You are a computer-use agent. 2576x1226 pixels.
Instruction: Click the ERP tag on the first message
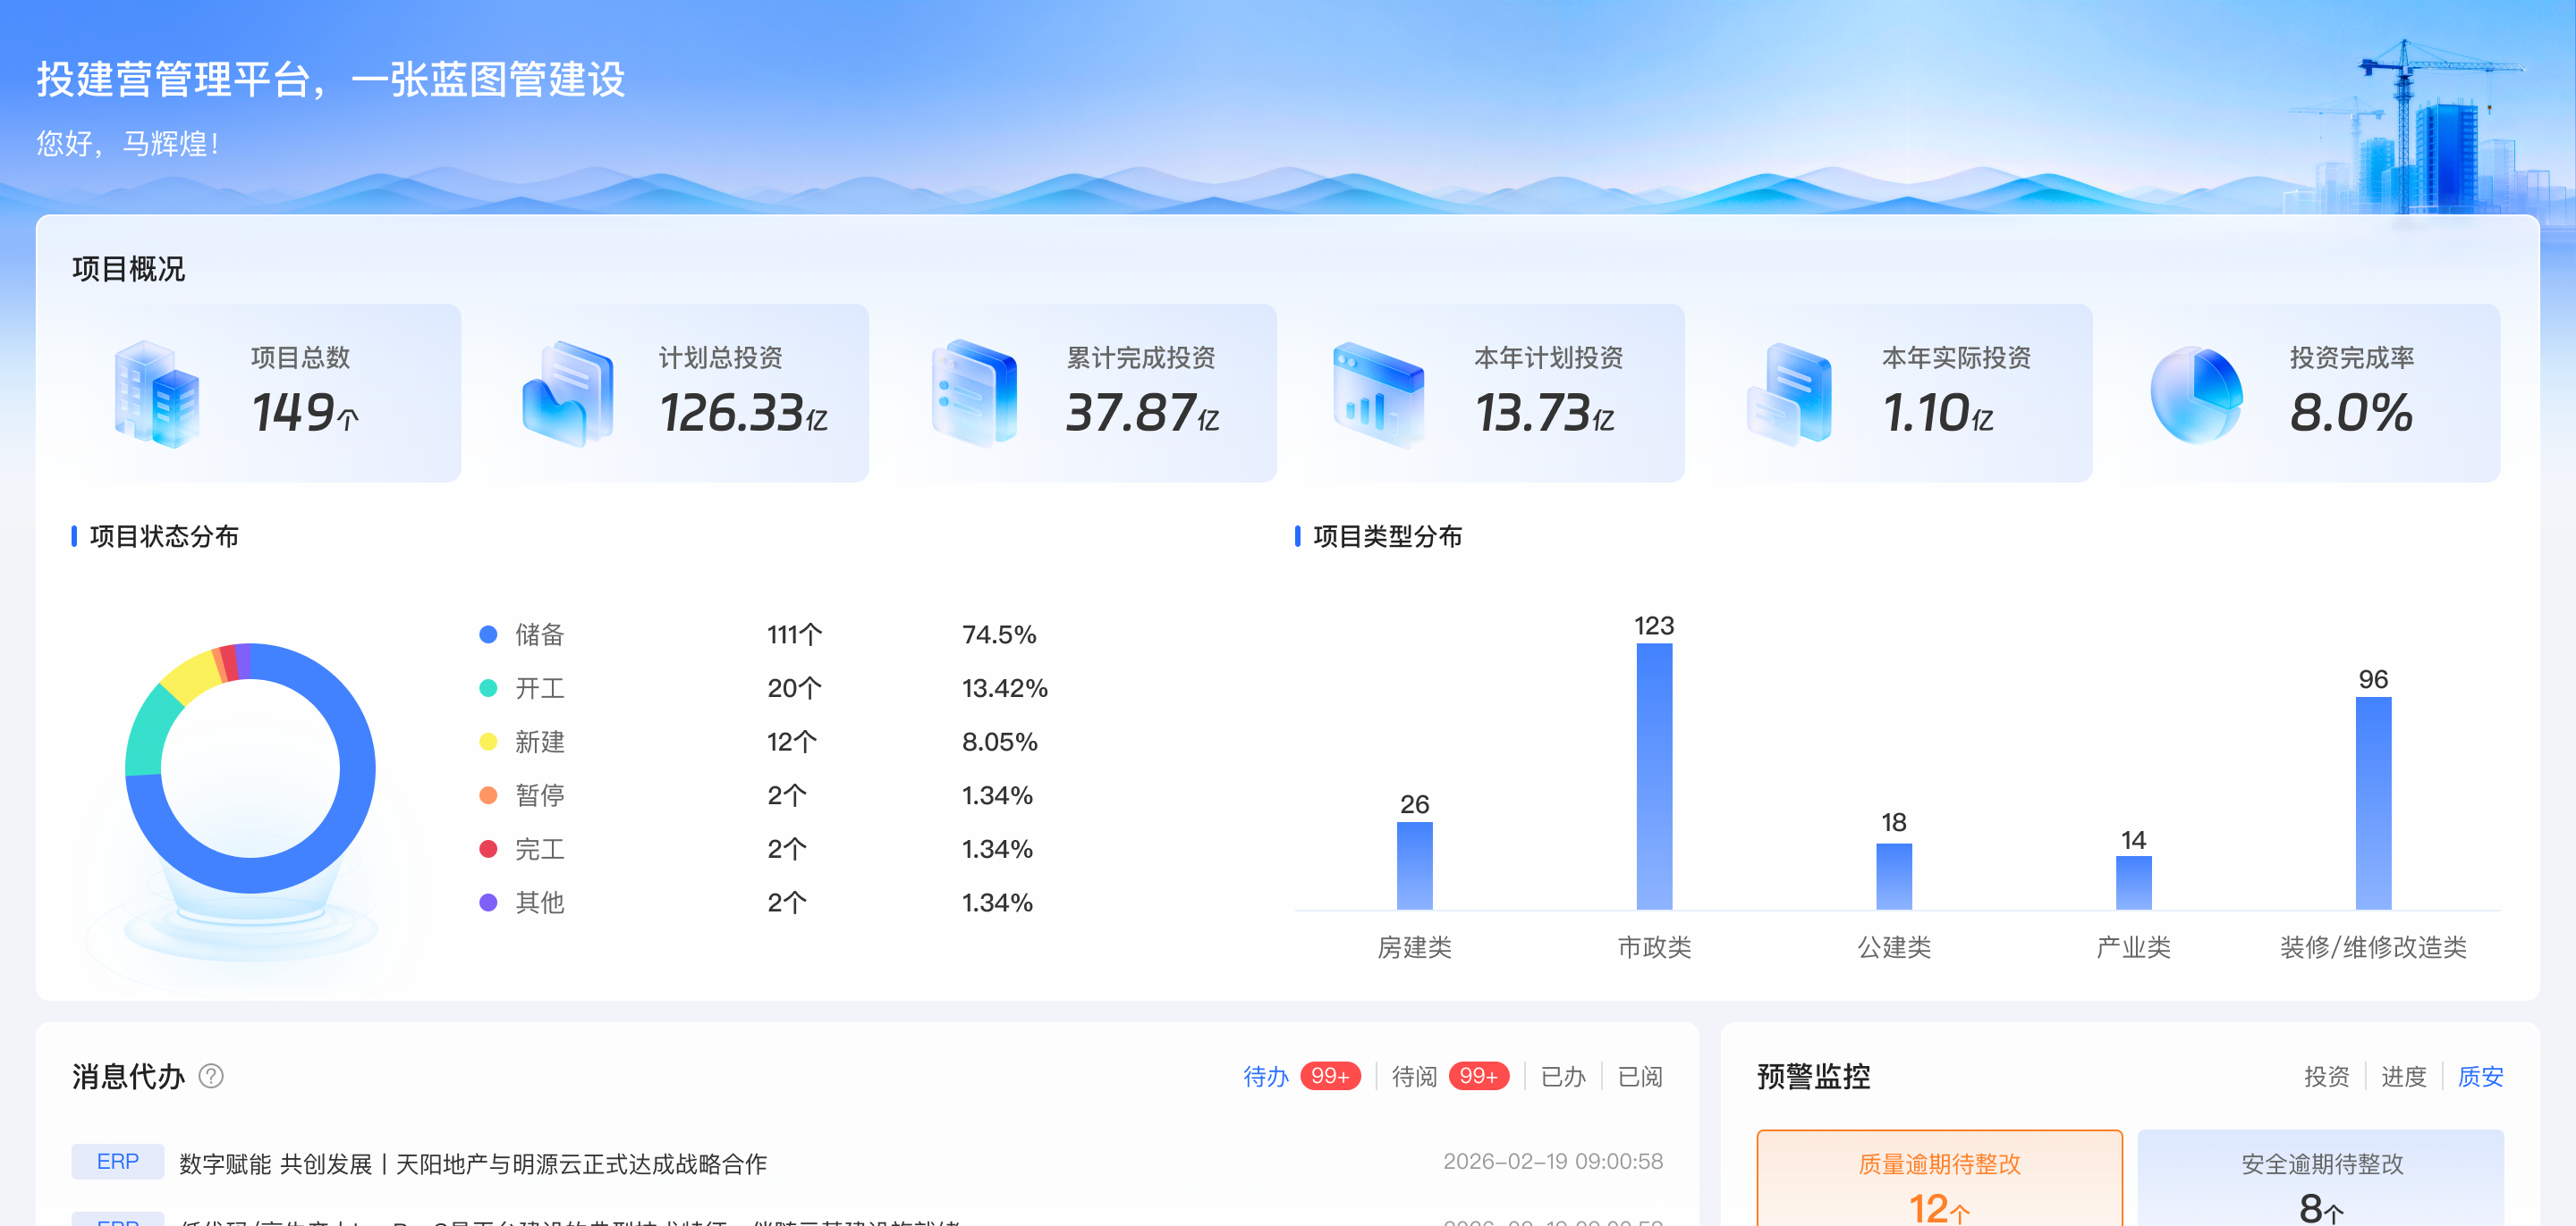118,1162
